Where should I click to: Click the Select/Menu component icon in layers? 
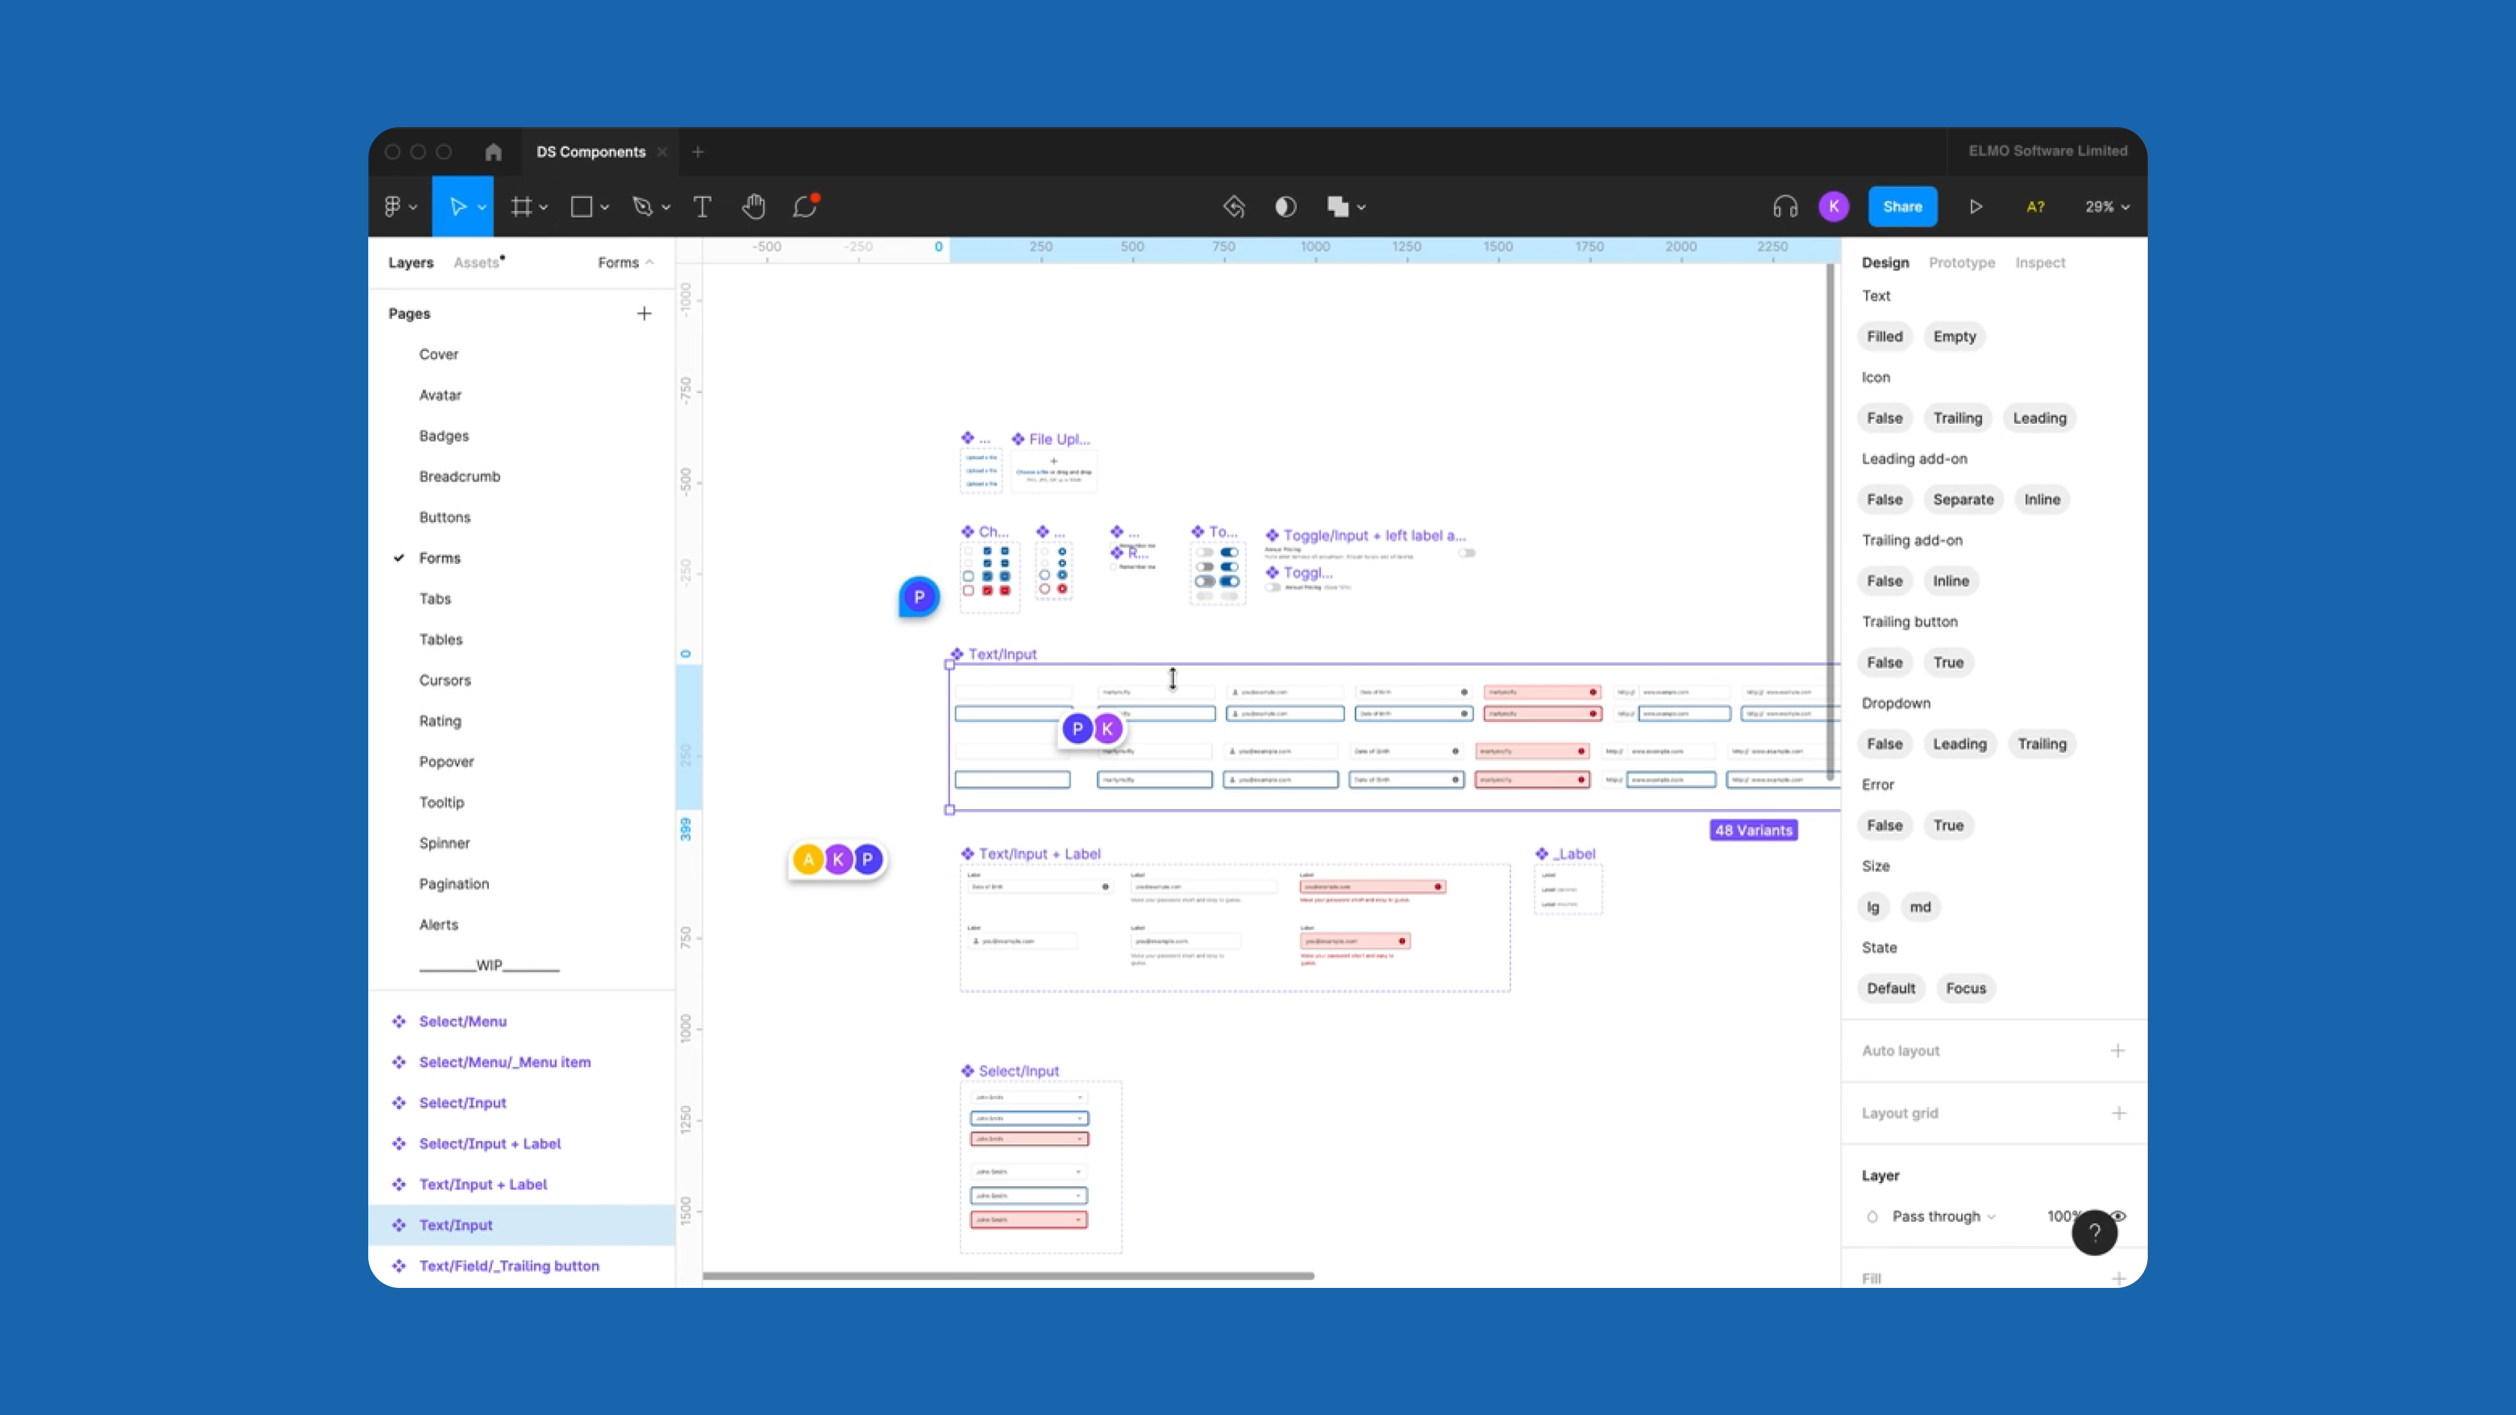coord(398,1021)
